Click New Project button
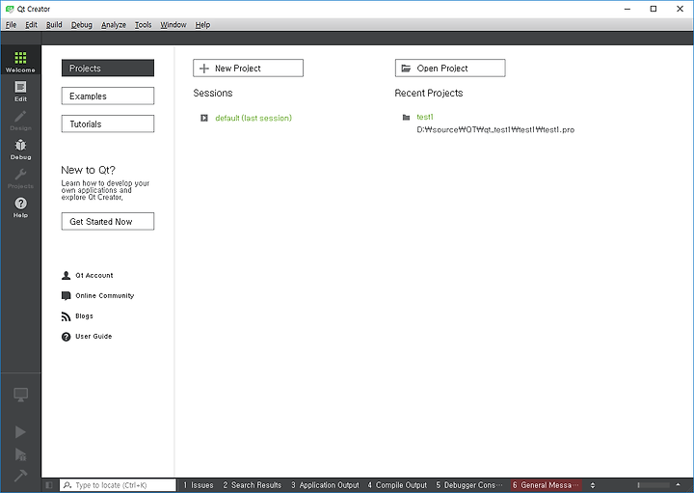Viewport: 694px width, 493px height. (x=248, y=68)
